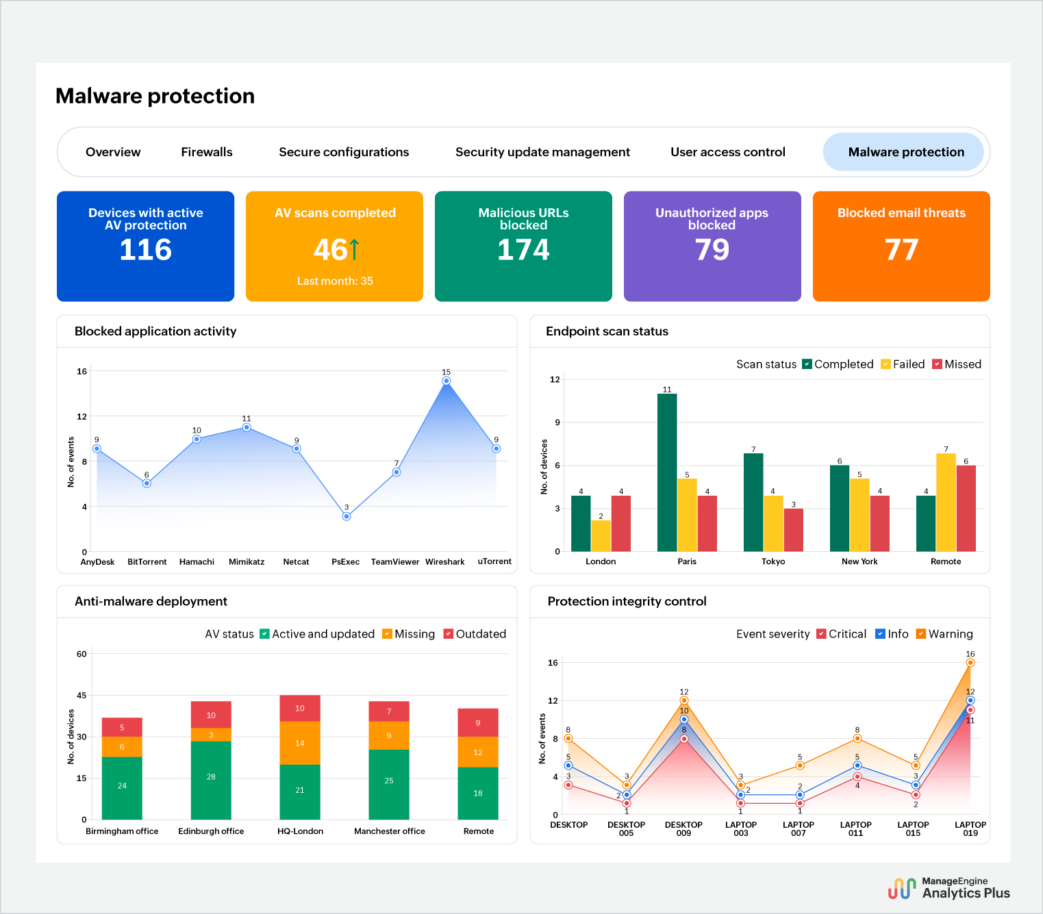Toggle the Outdated AV status checkbox

point(449,634)
